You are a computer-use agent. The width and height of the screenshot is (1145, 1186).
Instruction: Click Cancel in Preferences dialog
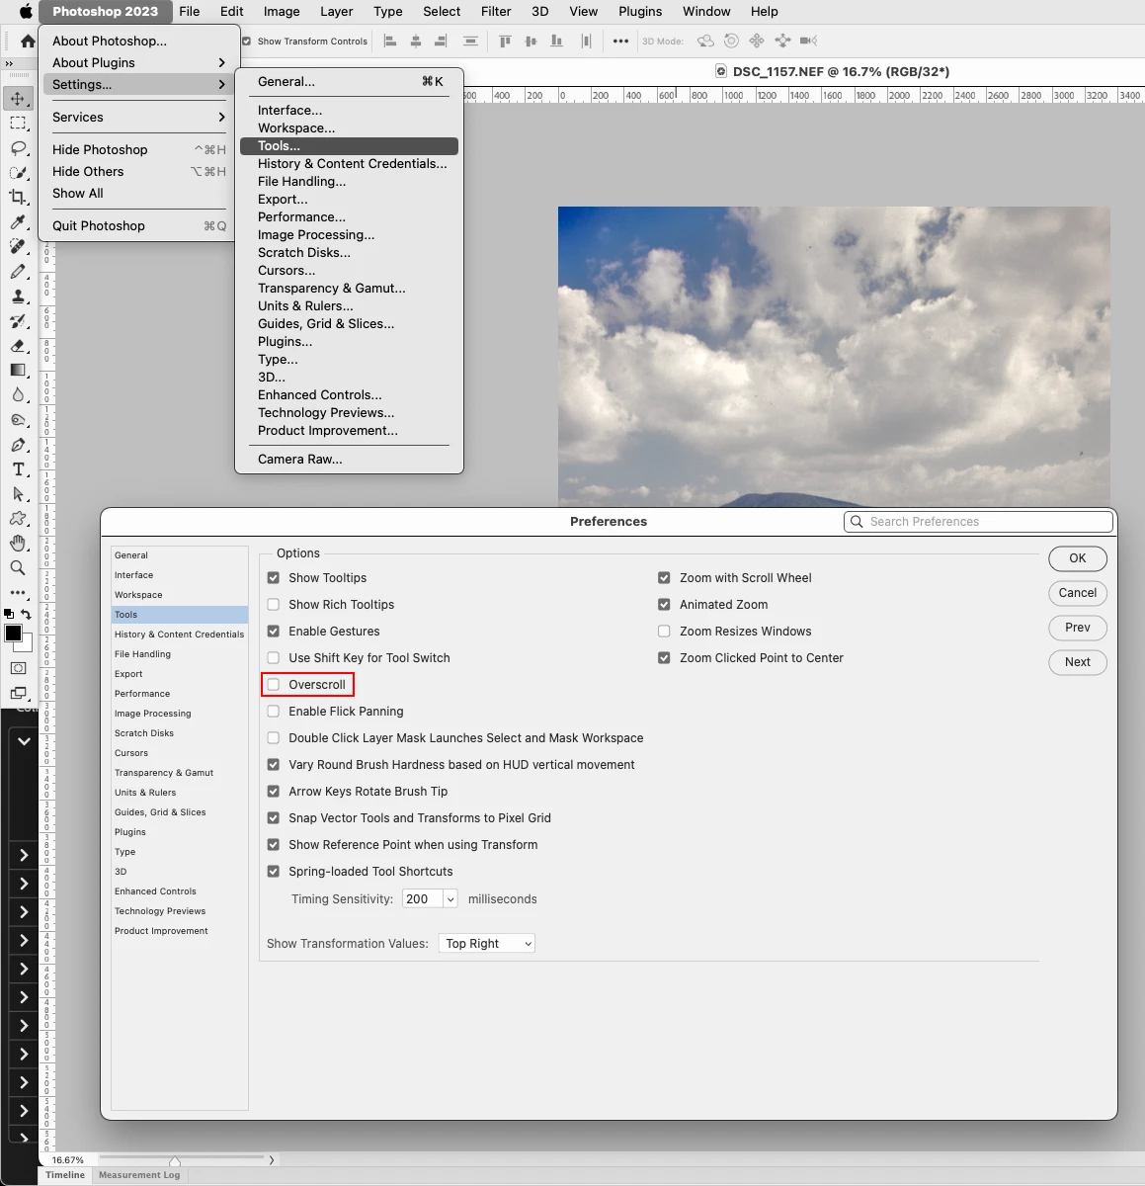(1078, 593)
